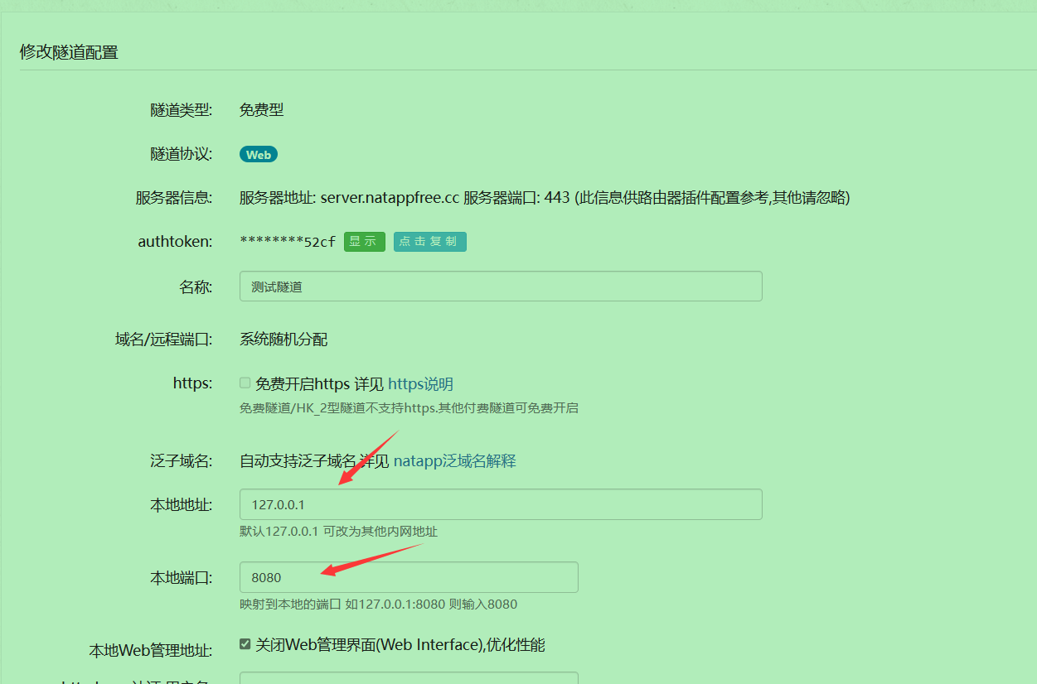Click the blue Web protocol badge
Image resolution: width=1037 pixels, height=684 pixels.
coord(258,154)
